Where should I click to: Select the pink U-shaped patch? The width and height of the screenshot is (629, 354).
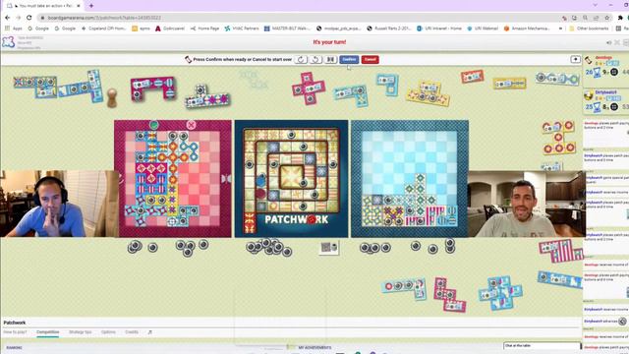coord(153,88)
